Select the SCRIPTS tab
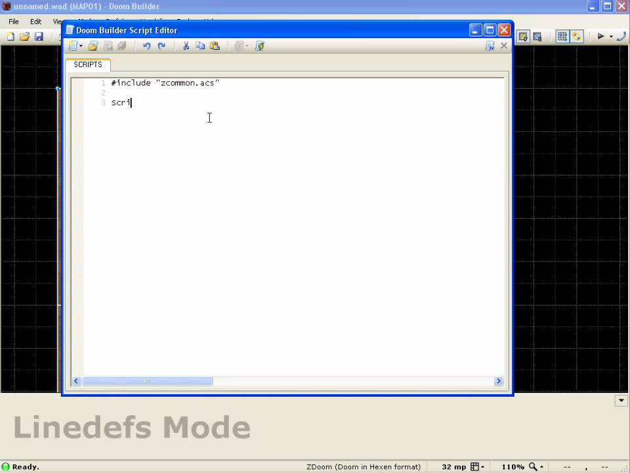630x473 pixels. 88,64
